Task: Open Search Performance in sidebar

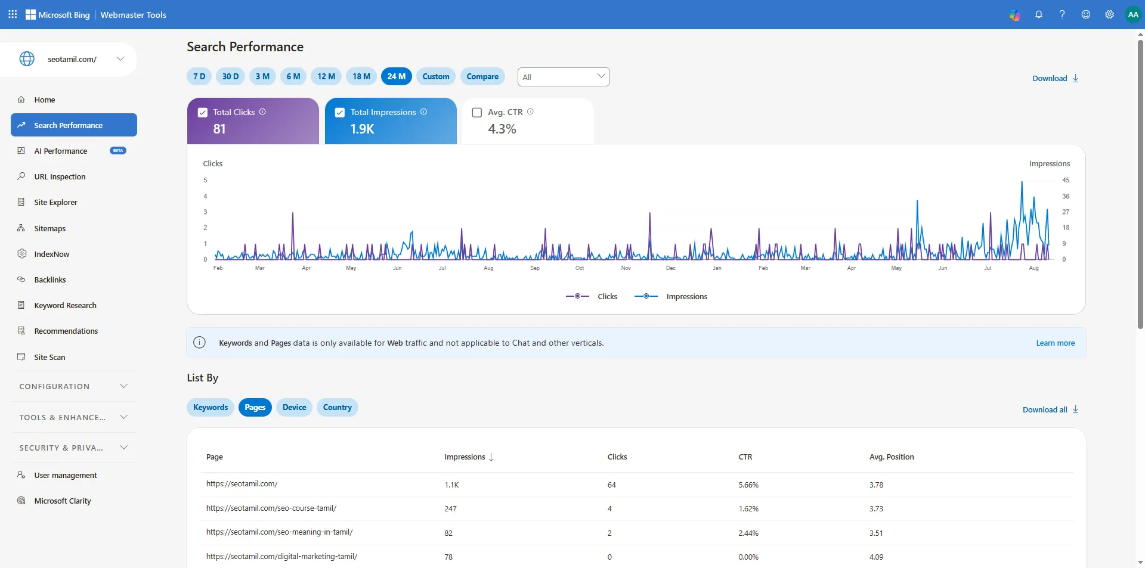Action: [74, 125]
